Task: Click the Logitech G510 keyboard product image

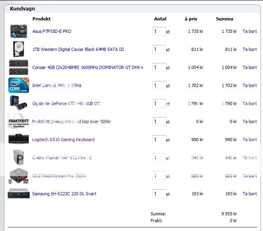Action: click(x=18, y=140)
